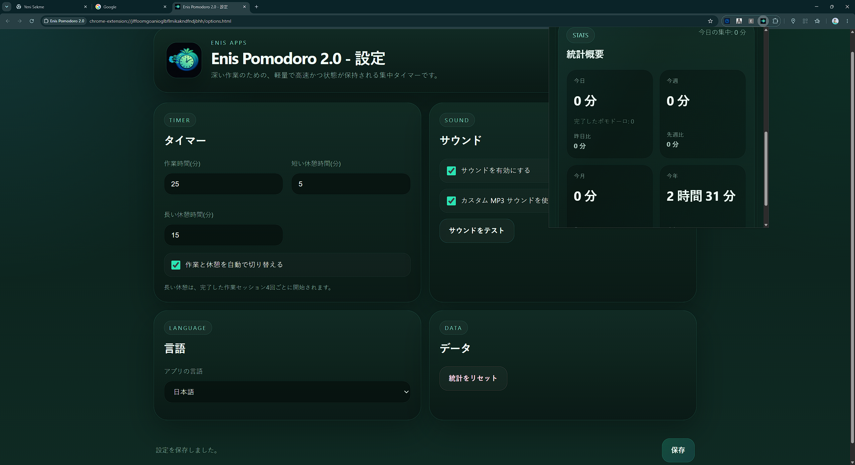
Task: Click the popup scrollbar down arrow
Action: pos(766,225)
